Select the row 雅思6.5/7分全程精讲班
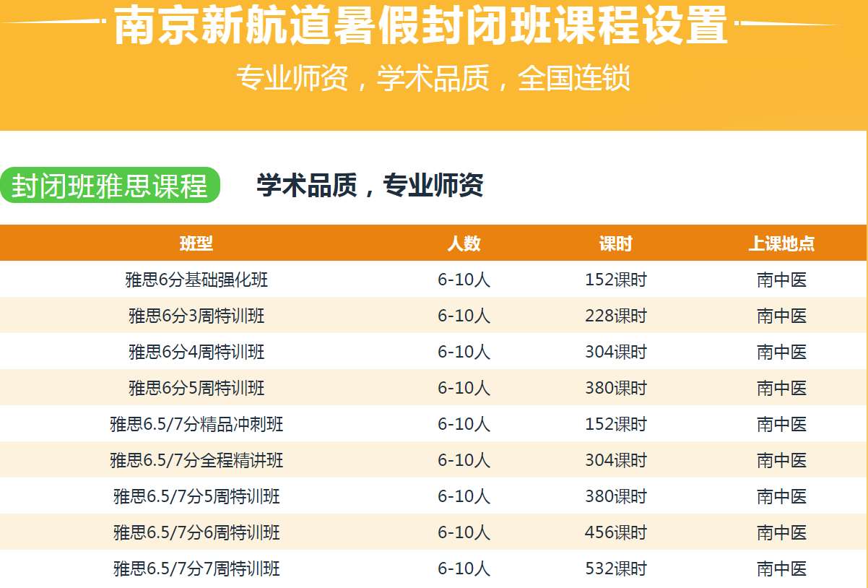Image resolution: width=868 pixels, height=588 pixels. [433, 460]
